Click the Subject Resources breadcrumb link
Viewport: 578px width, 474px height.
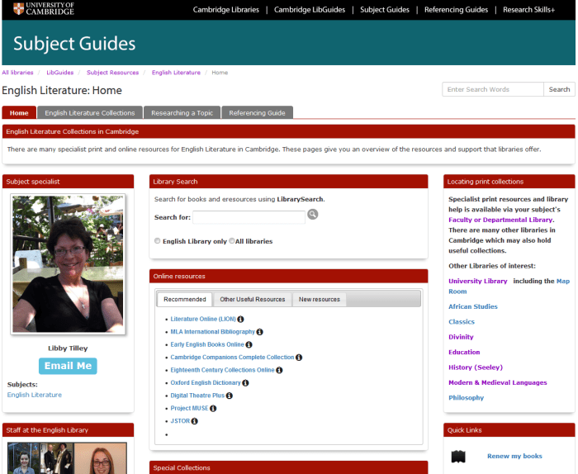[113, 73]
